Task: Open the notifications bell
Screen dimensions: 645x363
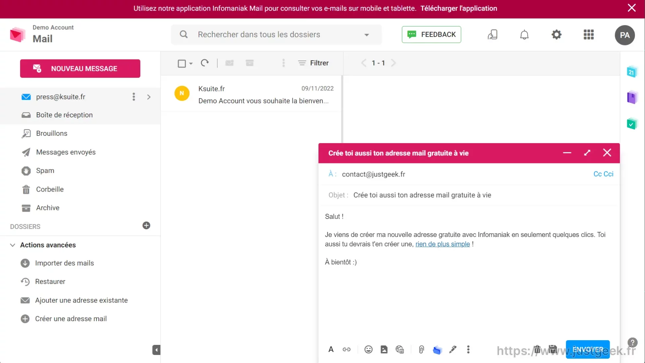Action: coord(524,35)
